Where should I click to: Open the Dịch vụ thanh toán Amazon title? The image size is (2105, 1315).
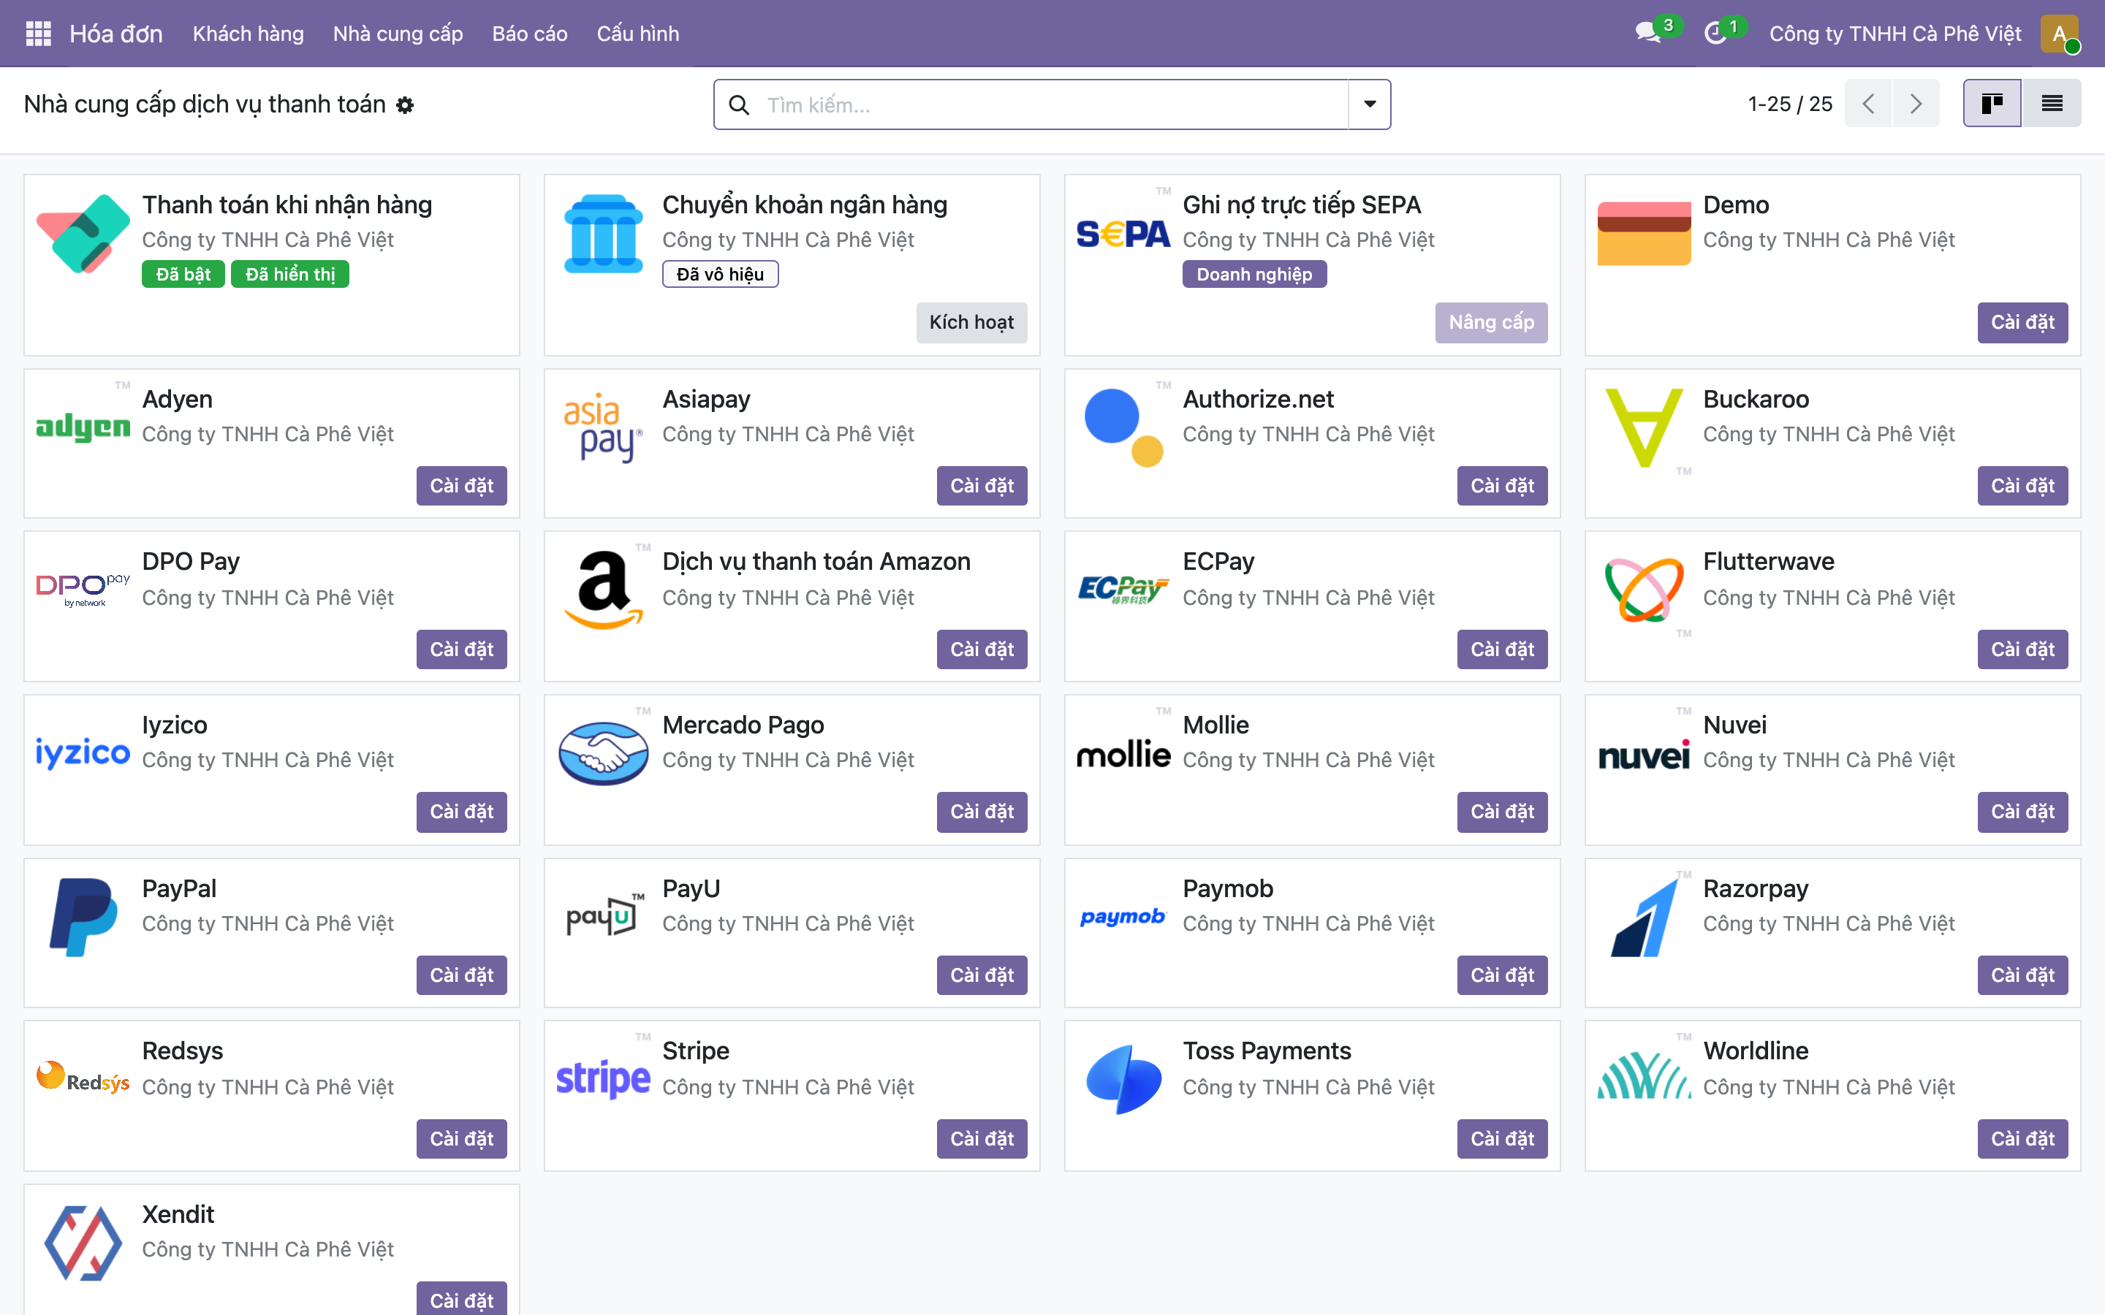coord(816,562)
